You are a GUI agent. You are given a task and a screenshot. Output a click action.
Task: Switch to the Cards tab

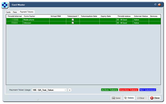tap(8, 12)
